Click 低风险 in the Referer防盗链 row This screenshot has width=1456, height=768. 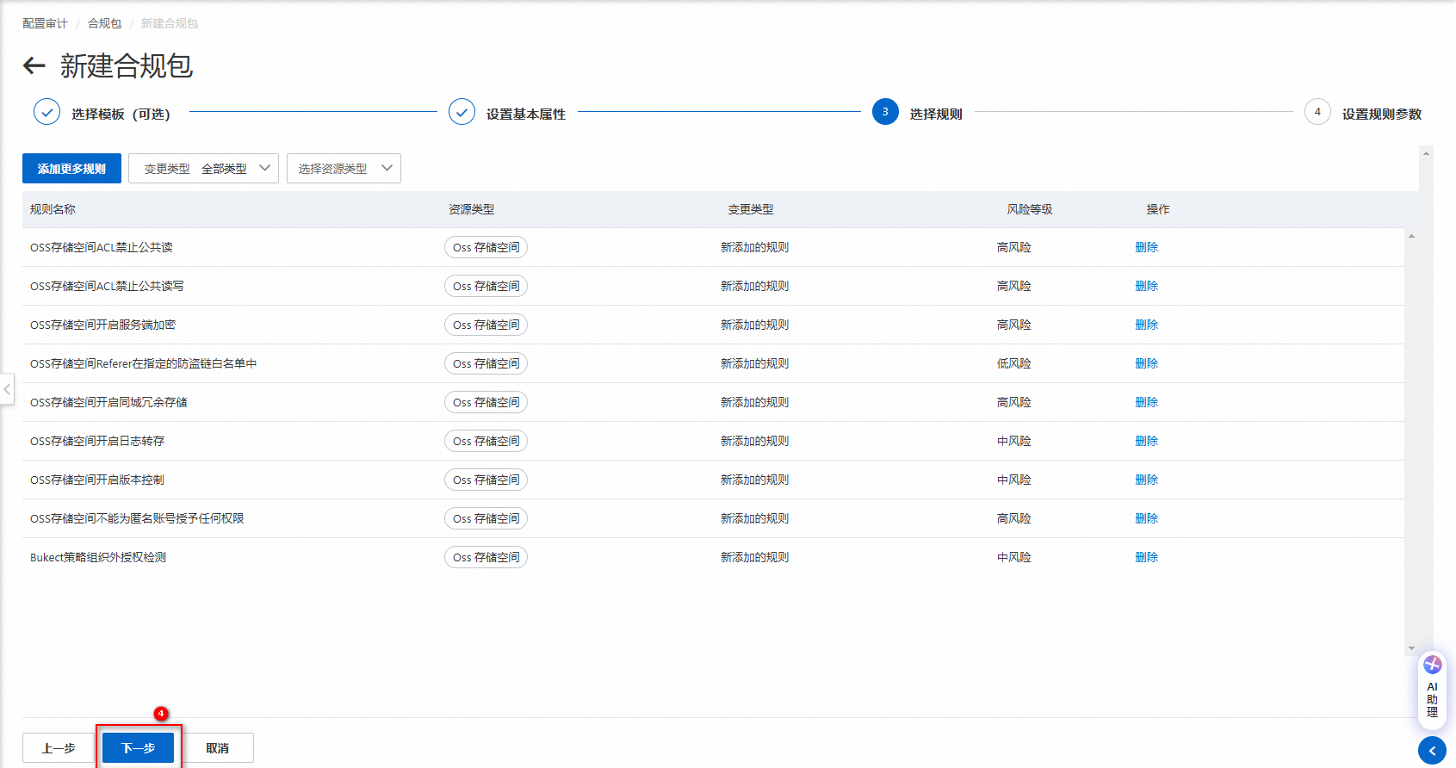coord(1014,363)
